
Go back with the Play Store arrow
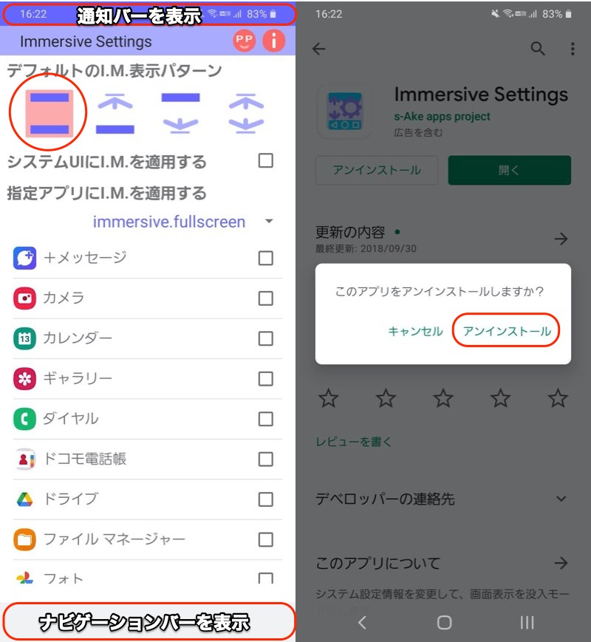(x=318, y=49)
